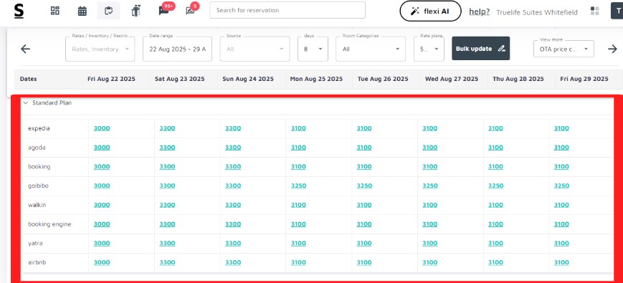Click the Bulk update button

481,49
